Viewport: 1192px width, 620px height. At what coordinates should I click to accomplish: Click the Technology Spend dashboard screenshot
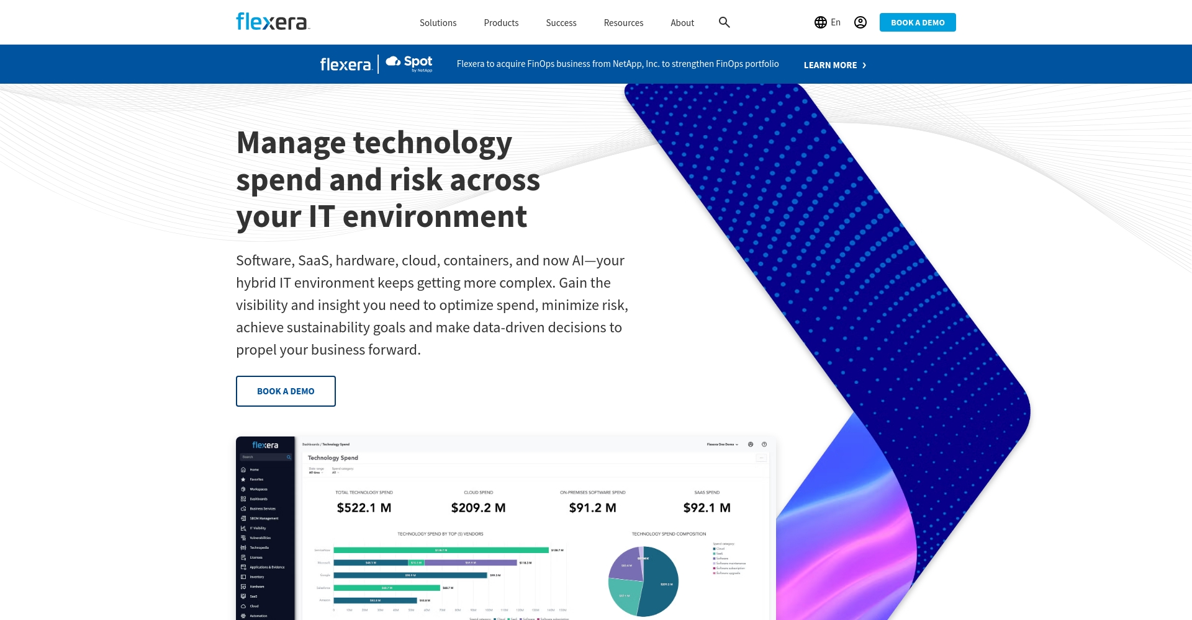506,528
